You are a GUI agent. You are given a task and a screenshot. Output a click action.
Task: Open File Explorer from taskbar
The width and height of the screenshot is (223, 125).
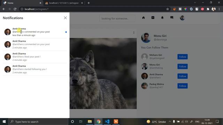[90, 122]
